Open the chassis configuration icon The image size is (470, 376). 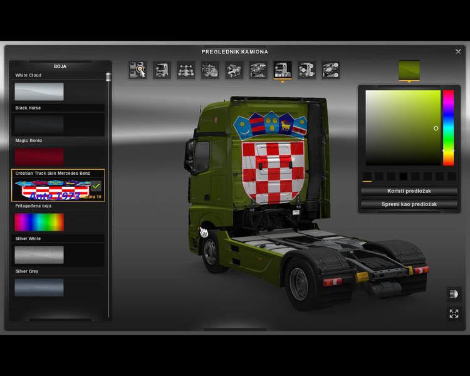[185, 70]
